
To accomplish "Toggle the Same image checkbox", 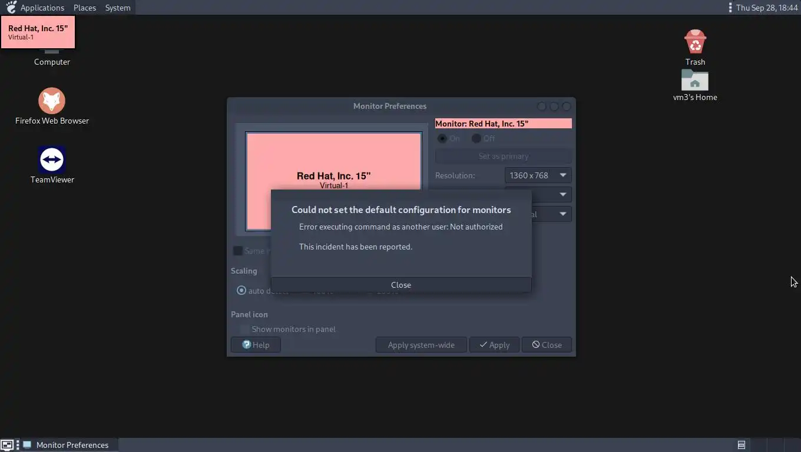I will pos(238,251).
